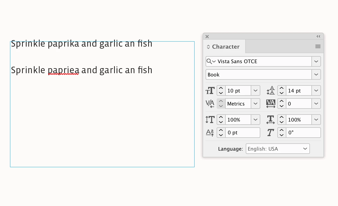Click the font search magnifier icon
Screen dimensions: 338x206
click(211, 61)
